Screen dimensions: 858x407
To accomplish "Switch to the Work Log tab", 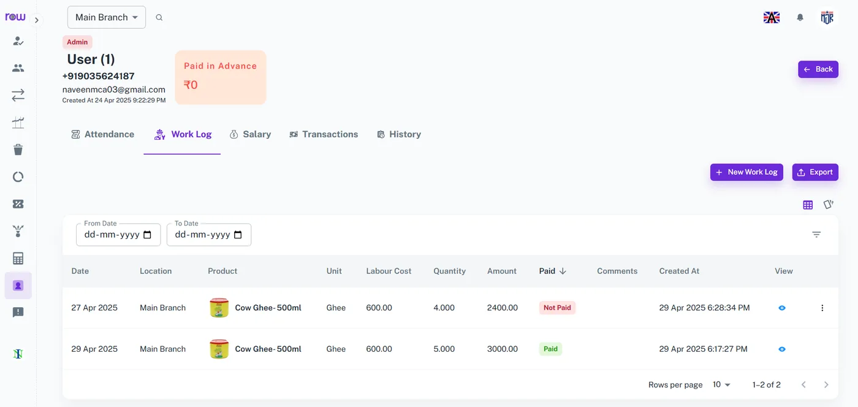I will [x=183, y=134].
